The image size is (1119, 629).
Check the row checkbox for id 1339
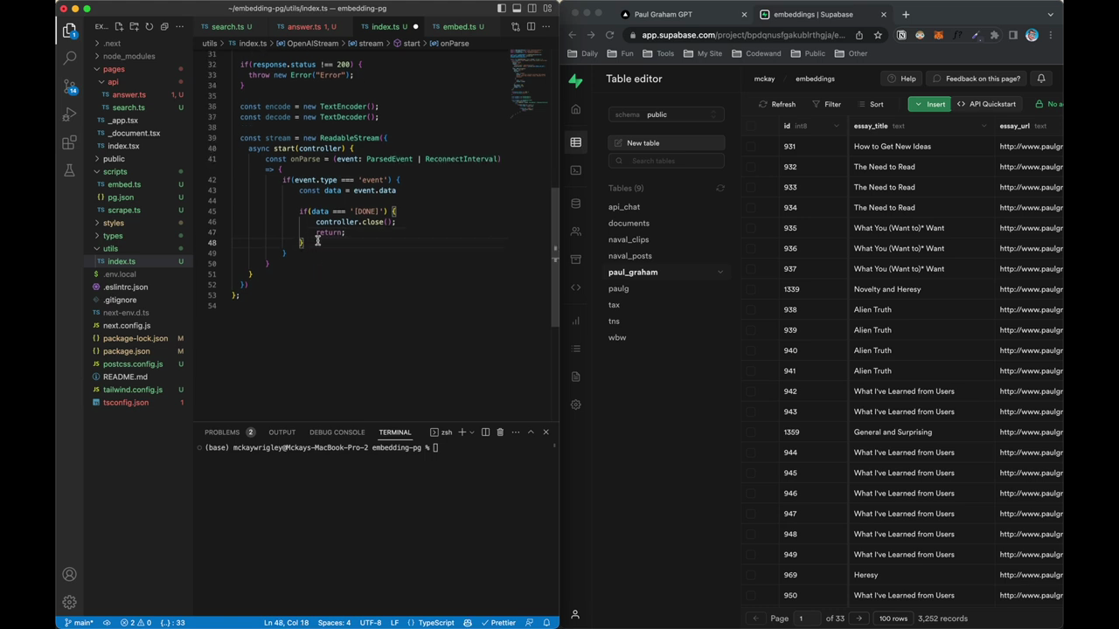coord(751,289)
